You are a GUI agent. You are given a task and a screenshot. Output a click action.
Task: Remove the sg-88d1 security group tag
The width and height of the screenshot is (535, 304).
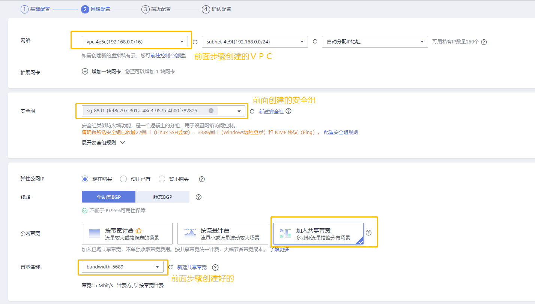coord(211,110)
